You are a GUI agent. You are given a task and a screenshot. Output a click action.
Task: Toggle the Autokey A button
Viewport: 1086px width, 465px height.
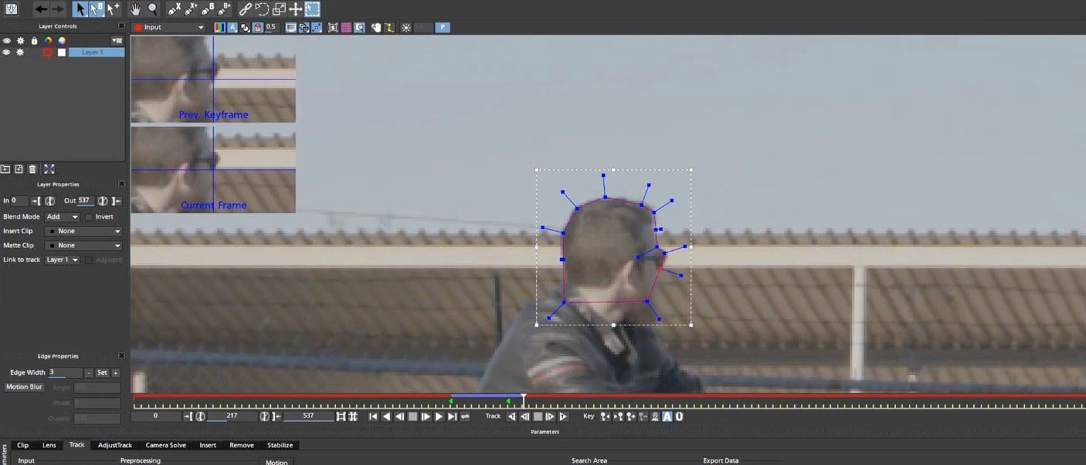(667, 416)
